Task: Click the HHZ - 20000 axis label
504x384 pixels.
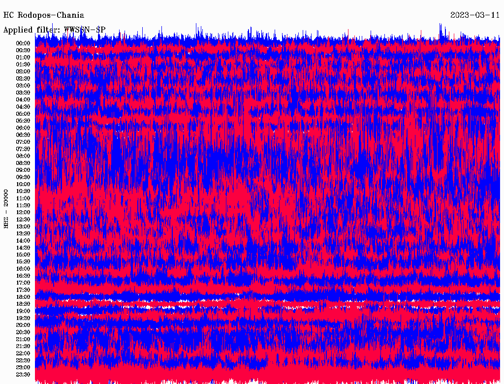Action: tap(6, 208)
